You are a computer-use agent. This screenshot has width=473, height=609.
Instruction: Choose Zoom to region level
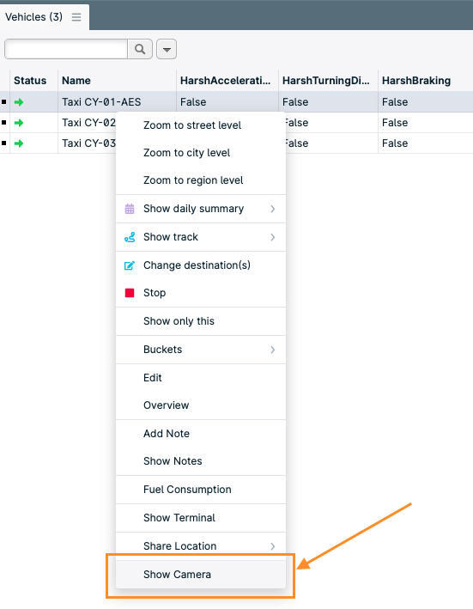[201, 180]
